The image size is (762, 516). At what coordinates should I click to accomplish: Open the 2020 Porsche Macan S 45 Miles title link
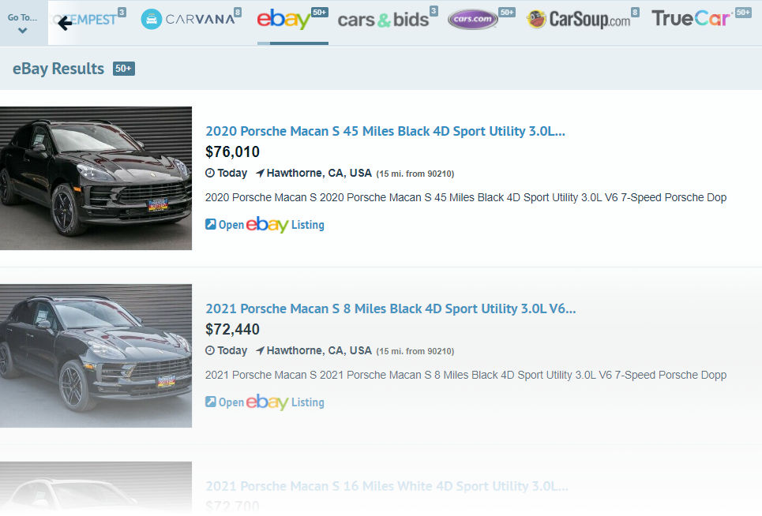(x=385, y=131)
